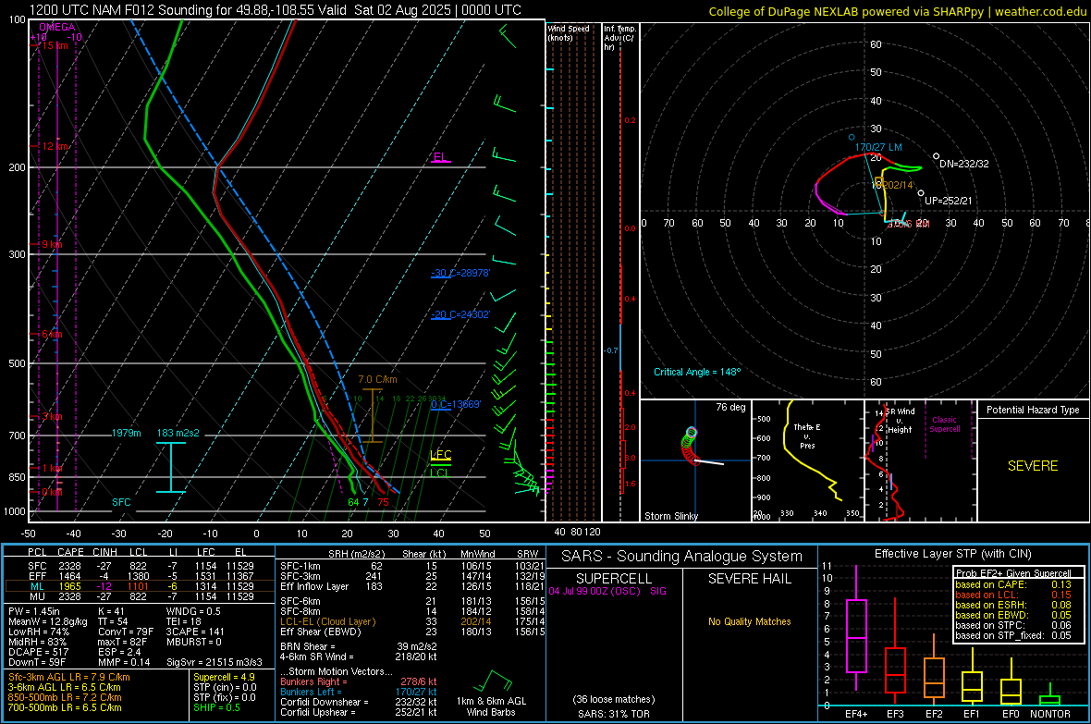Click the '1979m' effective layer label
This screenshot has width=1091, height=724.
pos(126,433)
